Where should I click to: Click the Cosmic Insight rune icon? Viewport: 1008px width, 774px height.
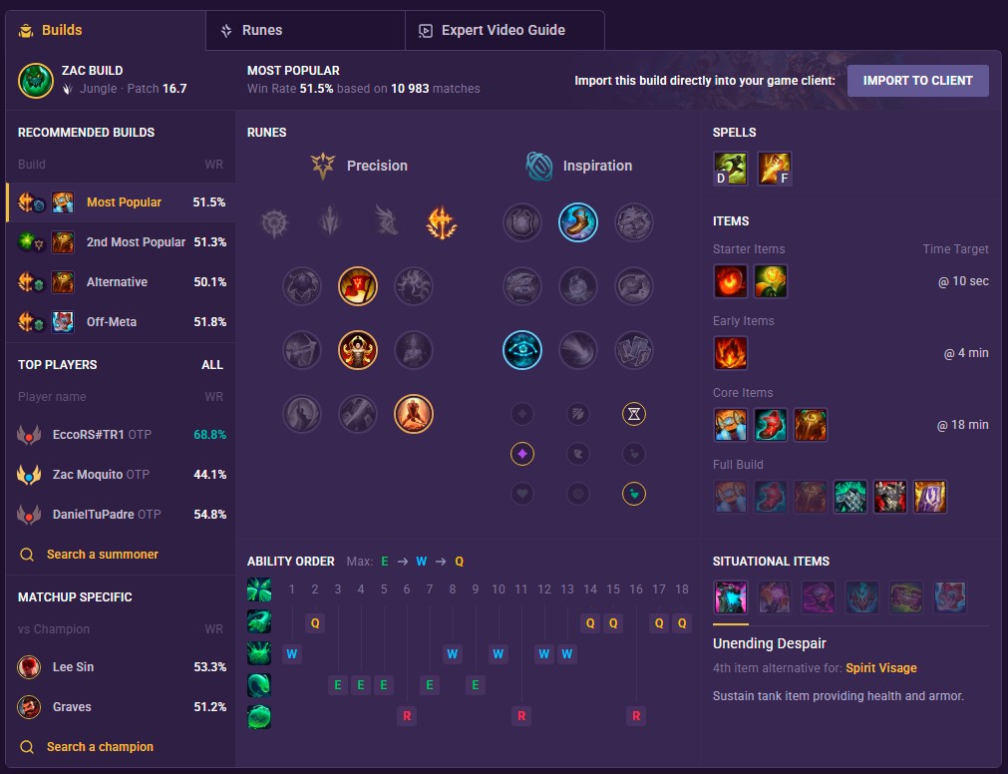(522, 350)
